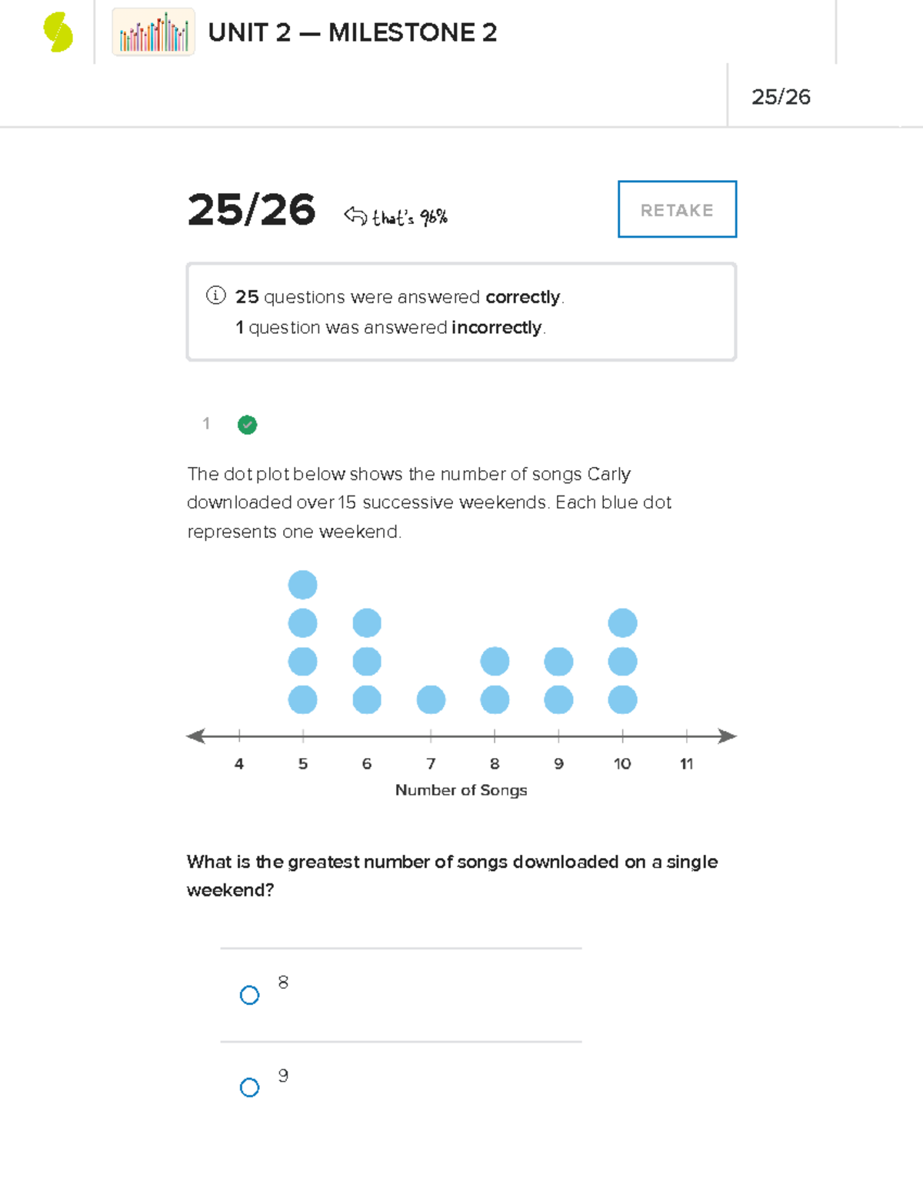Click the single blue dot above the number 7
The width and height of the screenshot is (923, 1195).
(431, 699)
